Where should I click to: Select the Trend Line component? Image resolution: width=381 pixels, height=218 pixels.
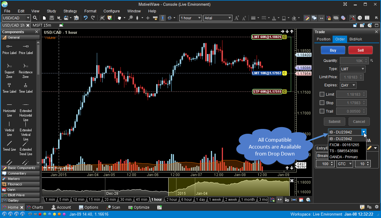tap(9, 146)
